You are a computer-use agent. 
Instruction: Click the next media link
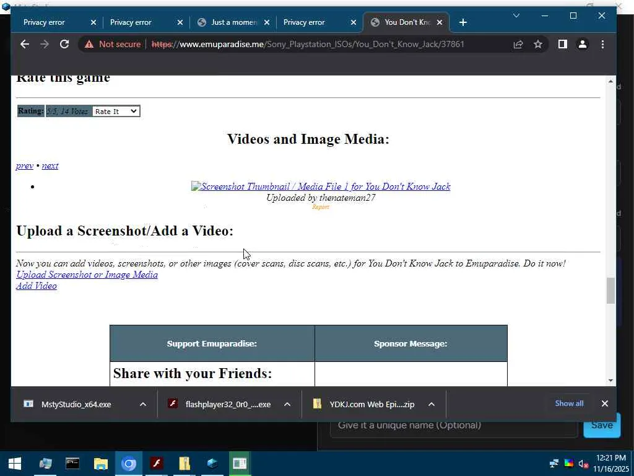coord(50,165)
